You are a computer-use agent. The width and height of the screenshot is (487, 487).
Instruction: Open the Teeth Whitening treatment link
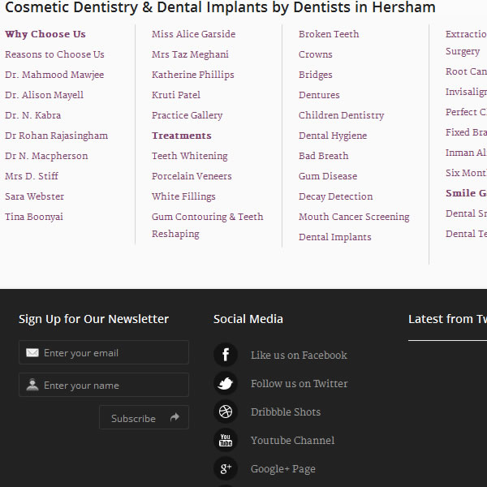tap(189, 156)
